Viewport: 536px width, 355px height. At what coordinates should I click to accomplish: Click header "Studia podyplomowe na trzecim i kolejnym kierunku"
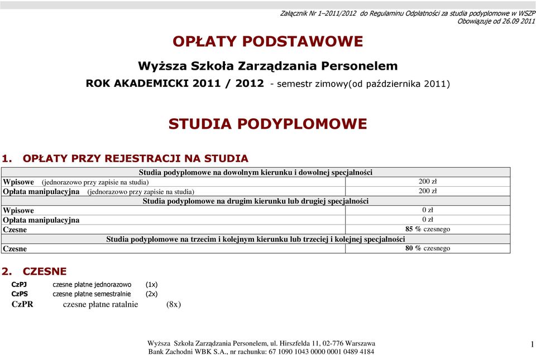click(x=256, y=239)
